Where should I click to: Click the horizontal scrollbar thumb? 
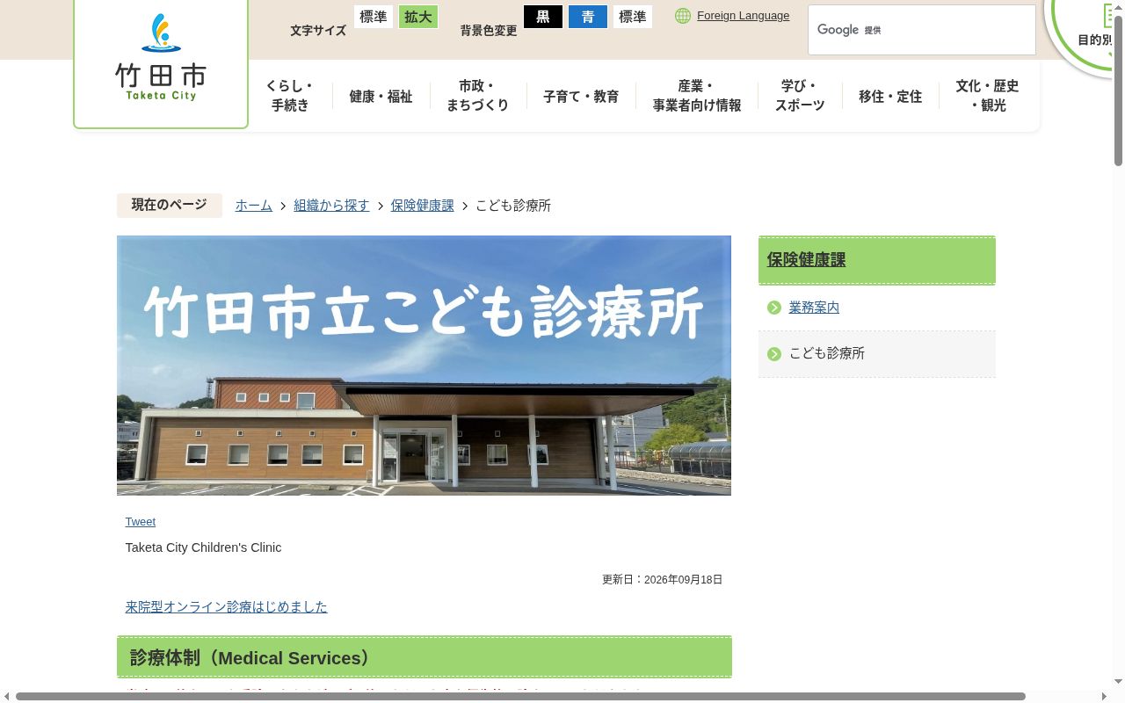[x=520, y=697]
